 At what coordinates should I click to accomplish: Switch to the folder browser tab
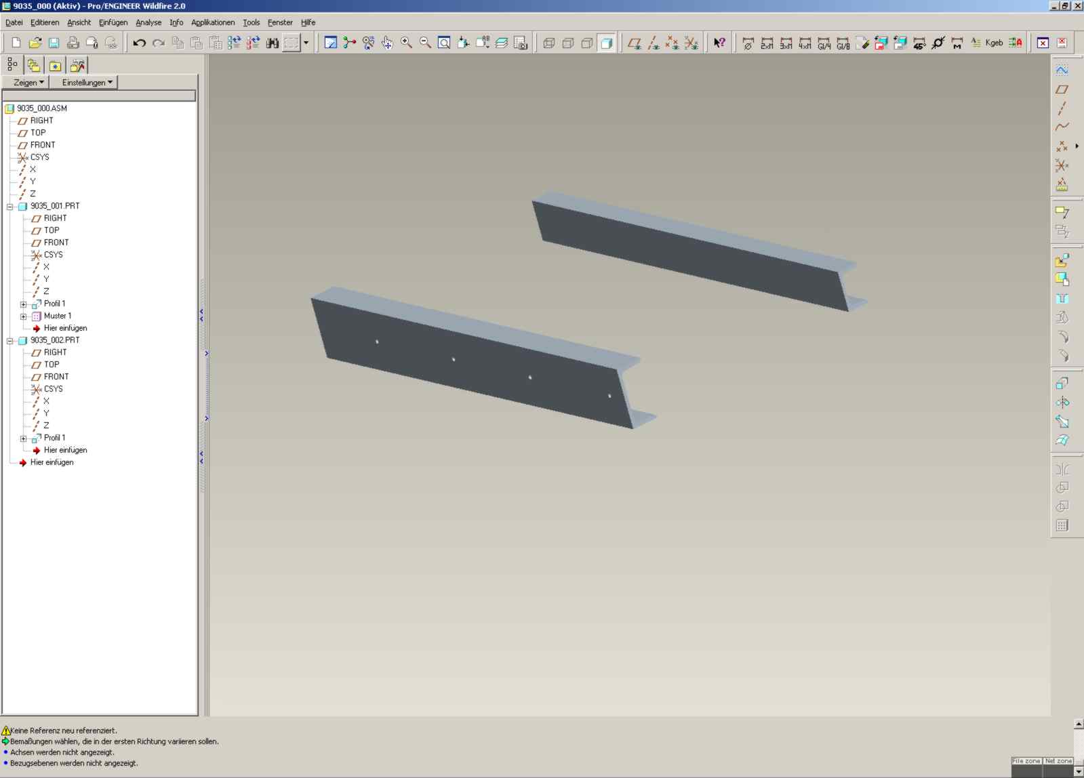(x=34, y=66)
